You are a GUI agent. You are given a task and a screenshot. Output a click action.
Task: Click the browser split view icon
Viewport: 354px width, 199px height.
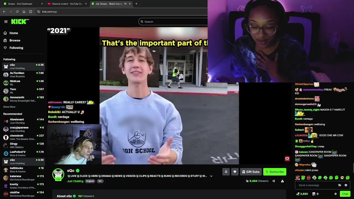tap(30, 12)
